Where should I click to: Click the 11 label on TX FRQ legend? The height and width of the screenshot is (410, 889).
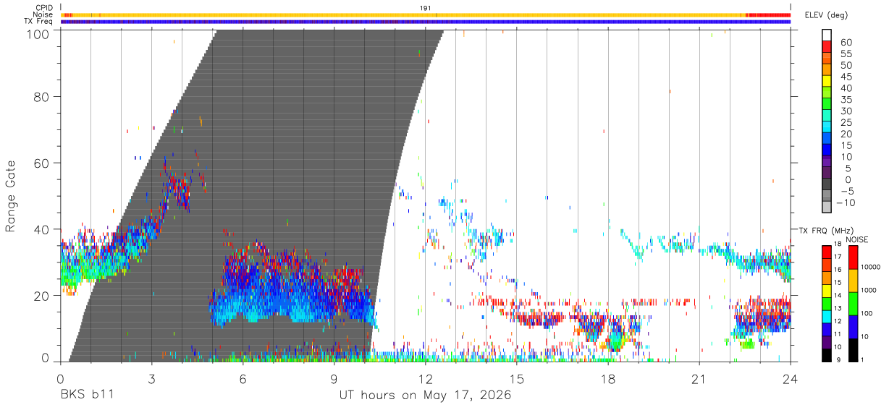click(x=838, y=334)
